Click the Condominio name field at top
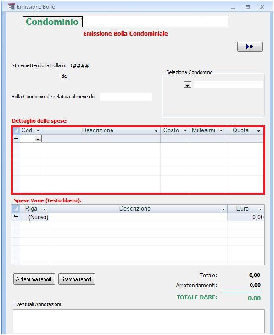This screenshot has height=335, width=274. [155, 22]
